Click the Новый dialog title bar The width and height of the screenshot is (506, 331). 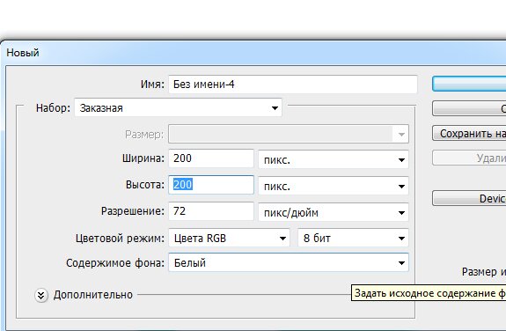[x=253, y=53]
